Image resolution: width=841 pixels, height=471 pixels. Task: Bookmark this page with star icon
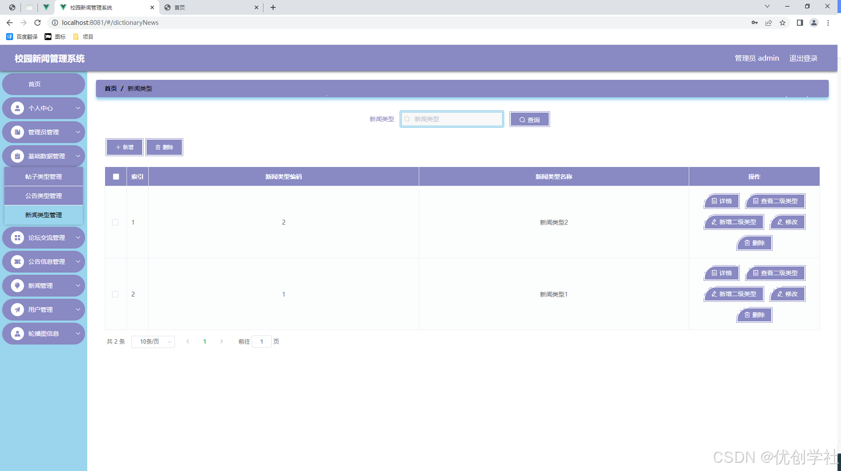[x=783, y=23]
